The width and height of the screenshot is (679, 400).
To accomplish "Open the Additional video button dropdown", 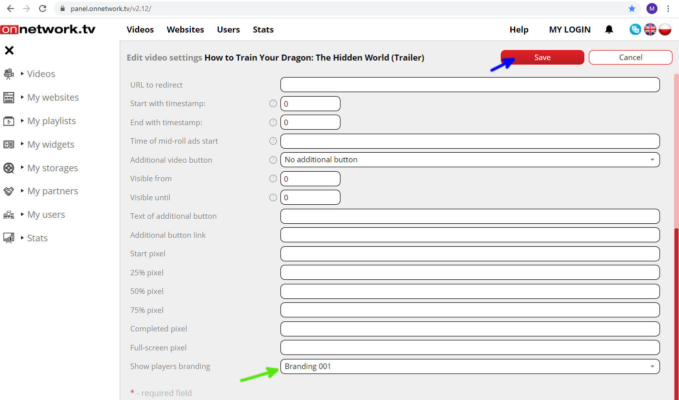I will [x=470, y=160].
